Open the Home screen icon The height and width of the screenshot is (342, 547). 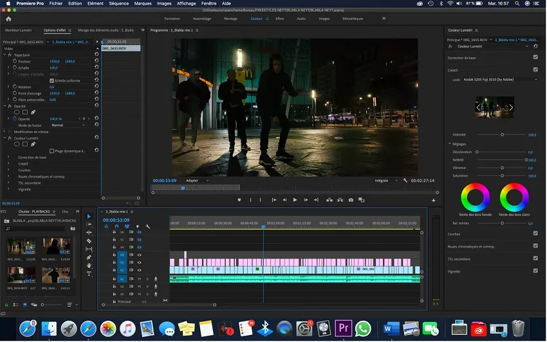(x=8, y=19)
